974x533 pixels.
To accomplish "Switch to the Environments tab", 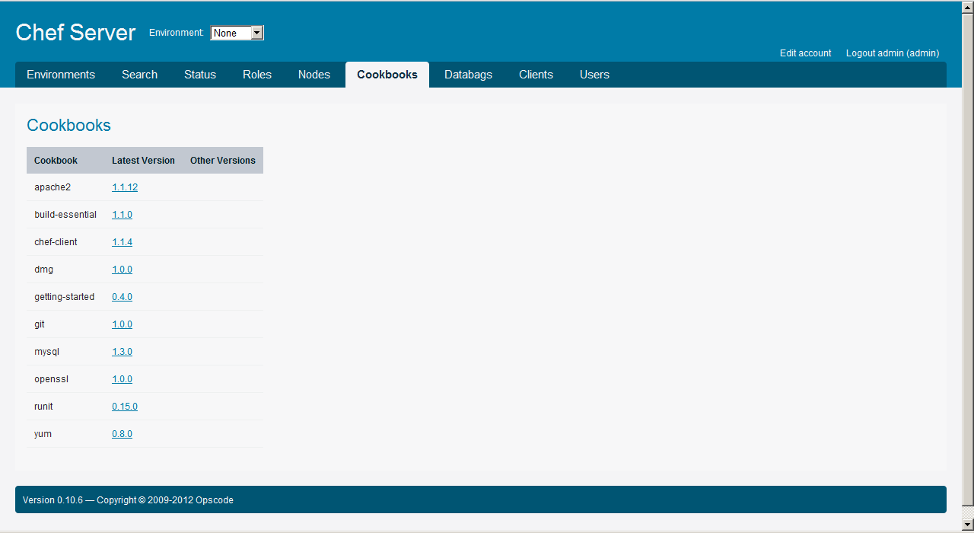I will [61, 75].
